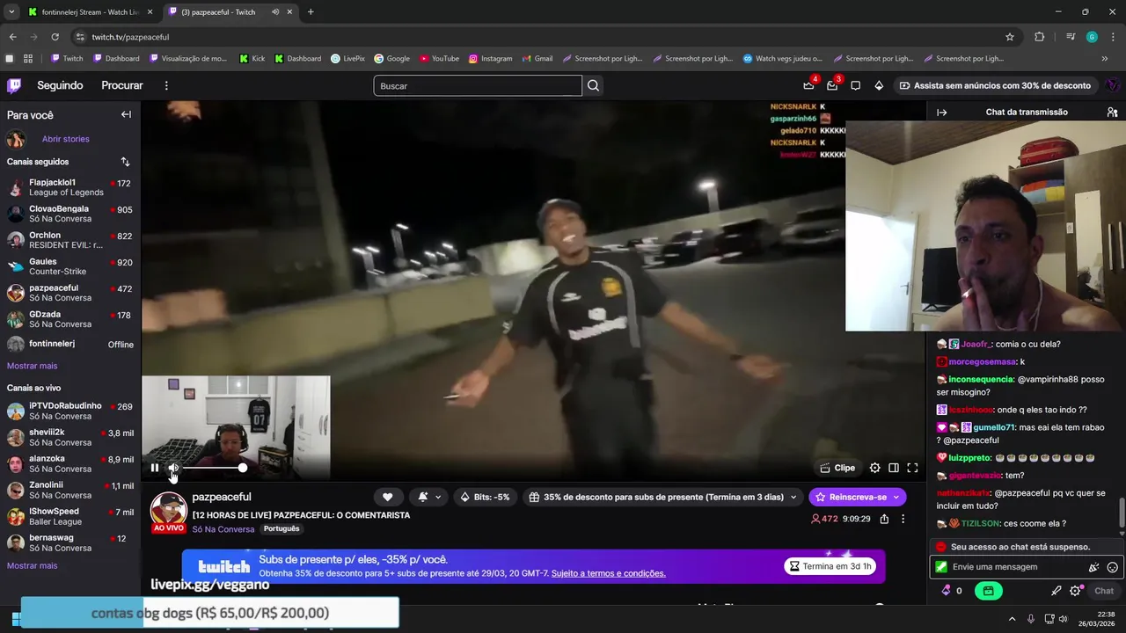Show hidden system tray icons
Image resolution: width=1126 pixels, height=633 pixels.
[1012, 619]
